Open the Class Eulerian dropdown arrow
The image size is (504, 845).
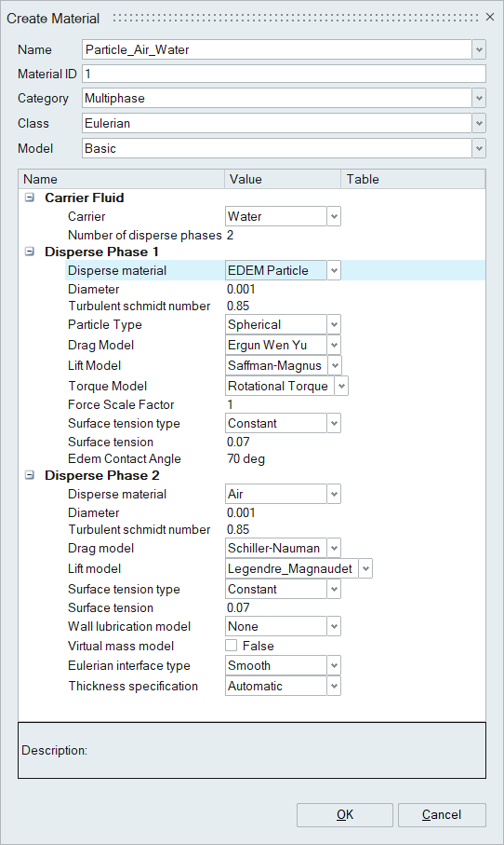tap(479, 123)
